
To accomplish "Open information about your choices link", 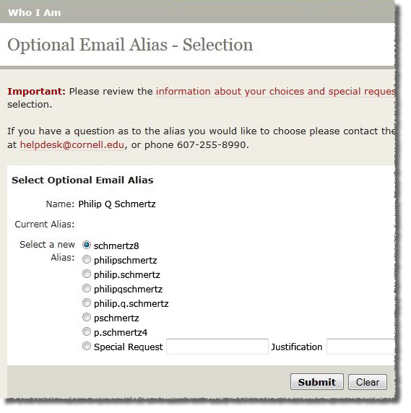I will coord(275,92).
